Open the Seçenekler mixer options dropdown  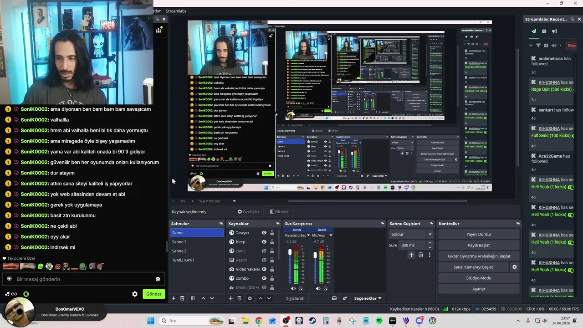tap(368, 298)
